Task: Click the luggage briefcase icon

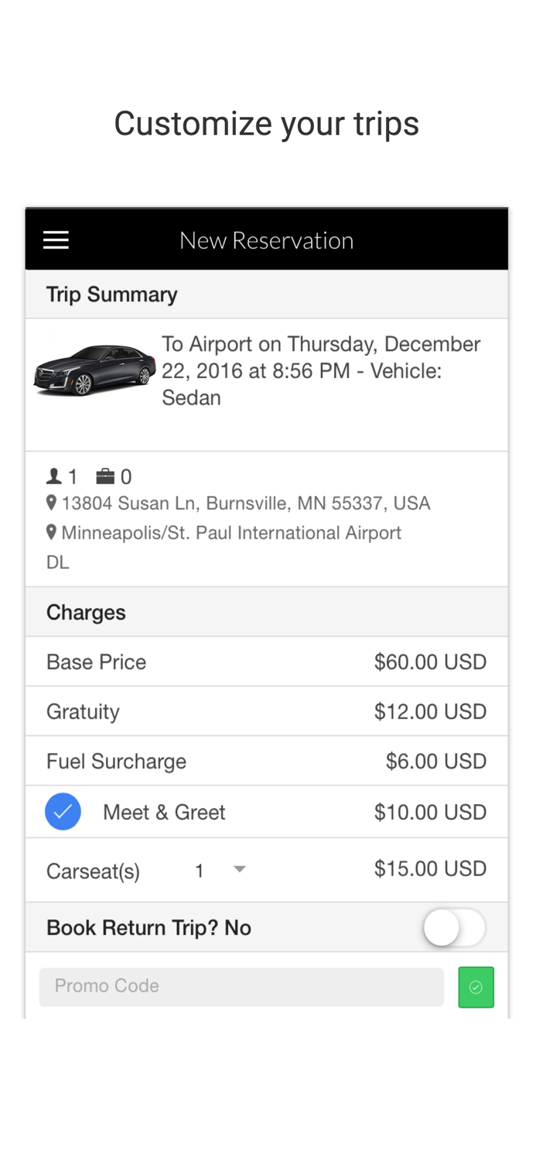Action: pos(104,476)
